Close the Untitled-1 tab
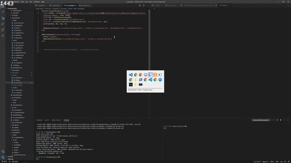The width and height of the screenshot is (291, 163). pyautogui.click(x=230, y=5)
